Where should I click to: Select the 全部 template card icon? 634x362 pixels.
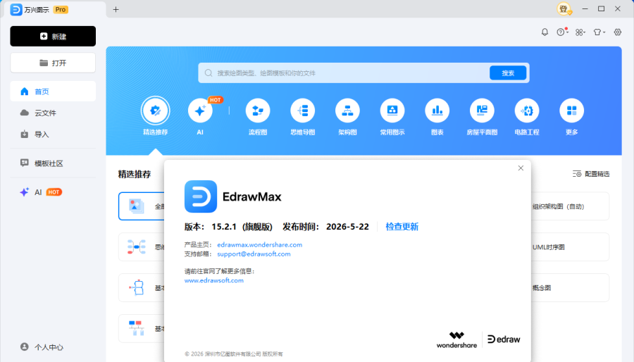coord(136,206)
